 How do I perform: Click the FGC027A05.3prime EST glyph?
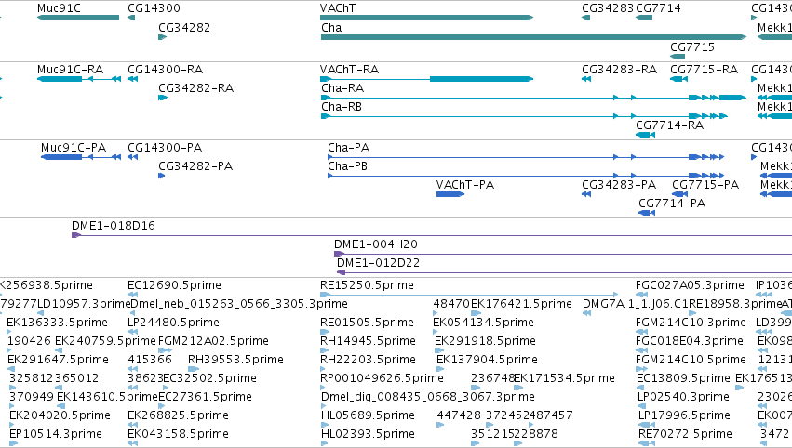tap(642, 294)
